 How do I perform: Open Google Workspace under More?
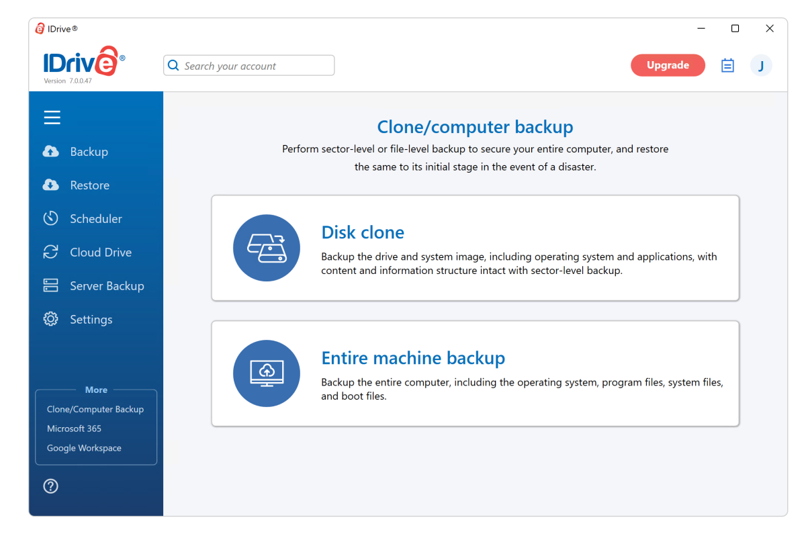pos(84,448)
